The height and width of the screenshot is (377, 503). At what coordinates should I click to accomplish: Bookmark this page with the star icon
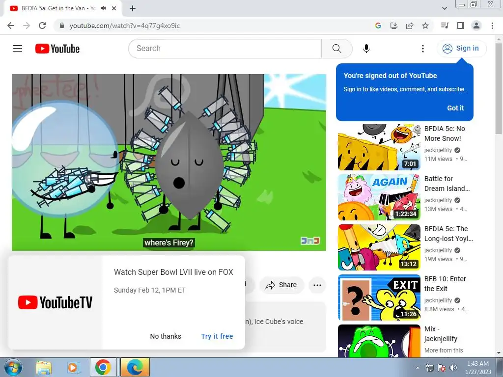(x=425, y=26)
